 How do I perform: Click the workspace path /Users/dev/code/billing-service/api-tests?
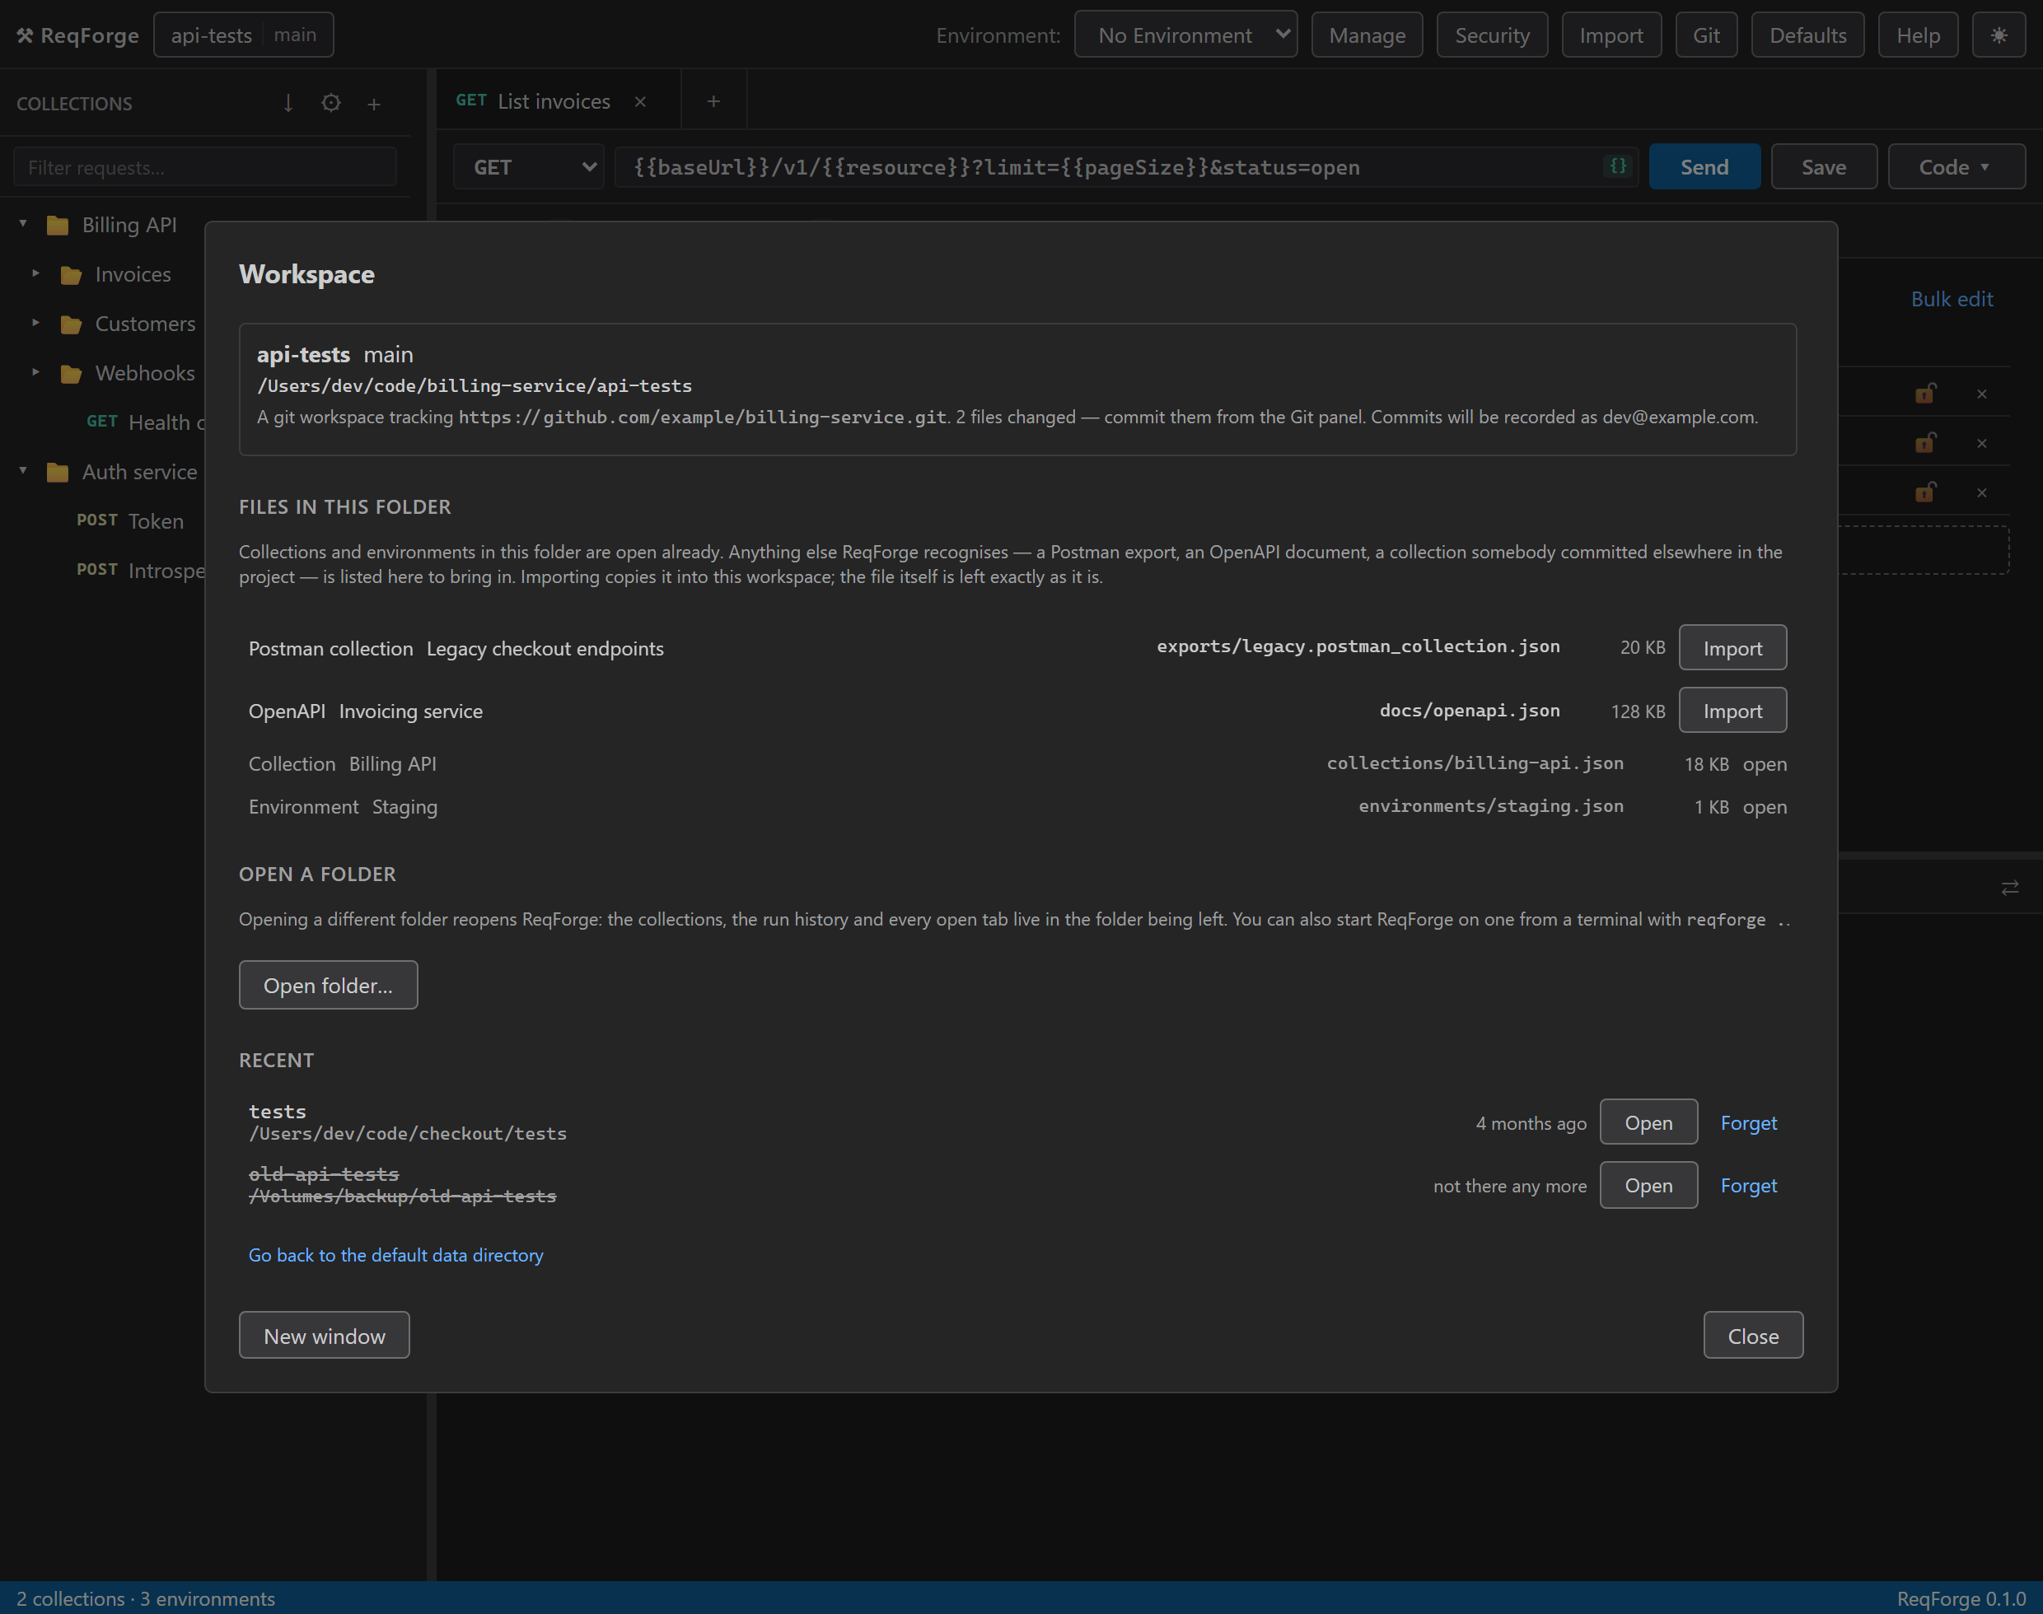point(474,385)
